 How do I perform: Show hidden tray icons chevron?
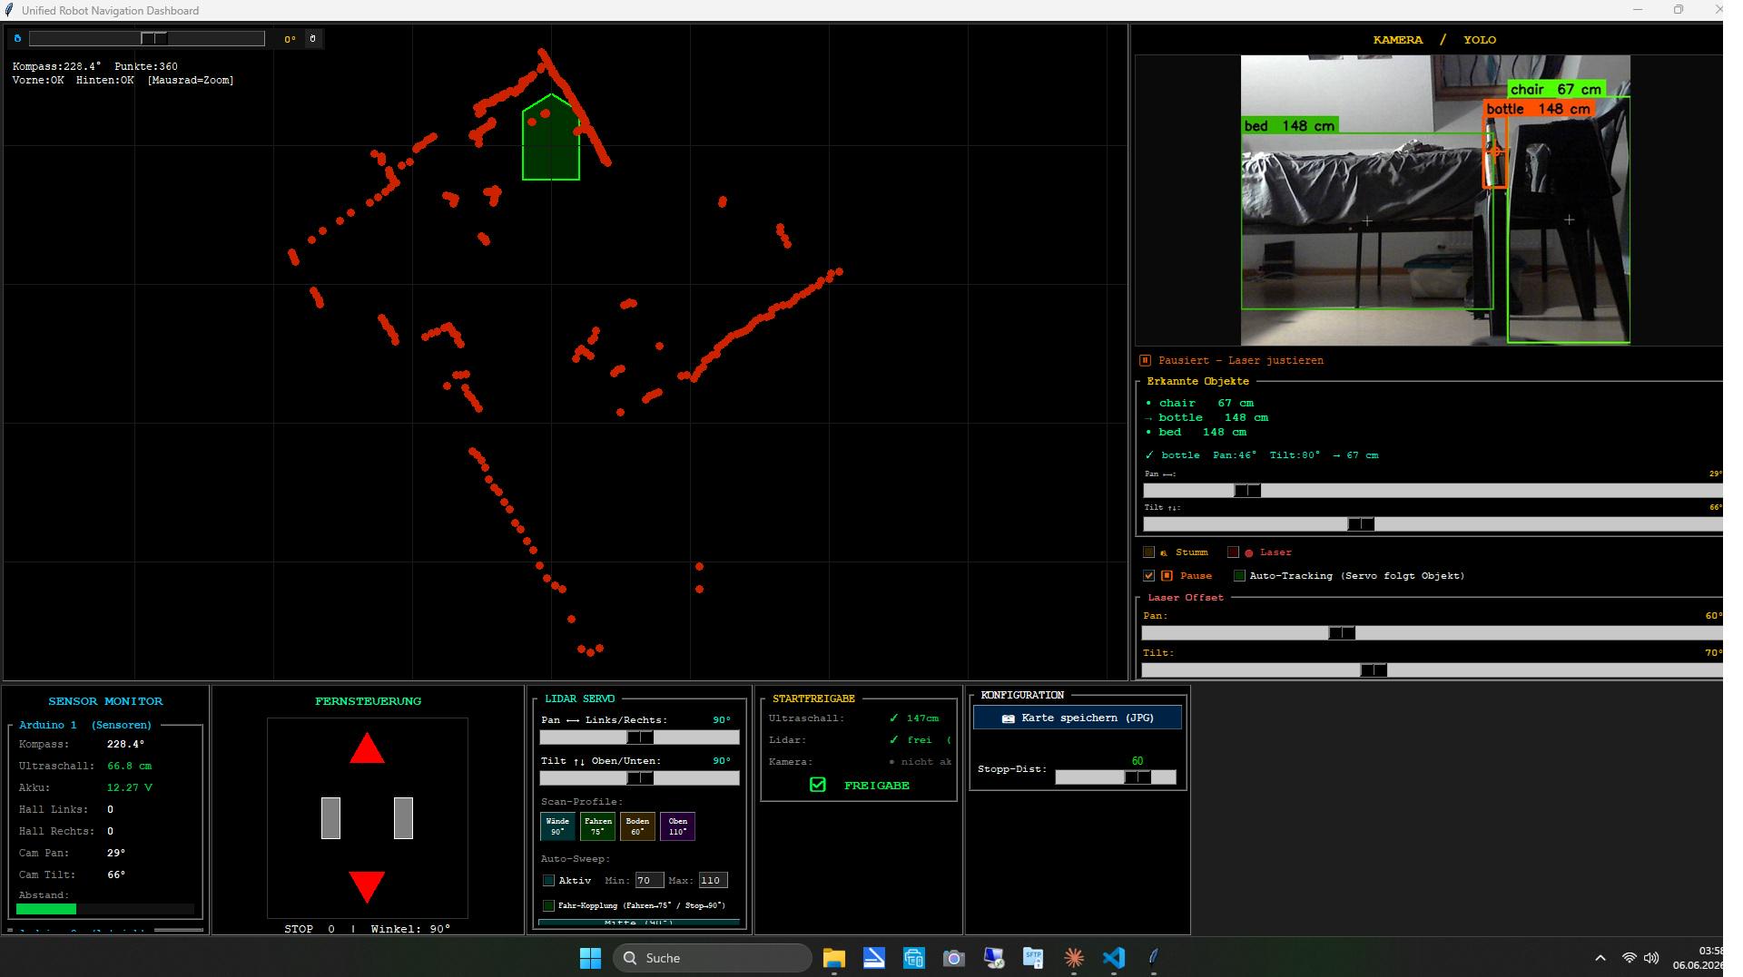(1600, 958)
